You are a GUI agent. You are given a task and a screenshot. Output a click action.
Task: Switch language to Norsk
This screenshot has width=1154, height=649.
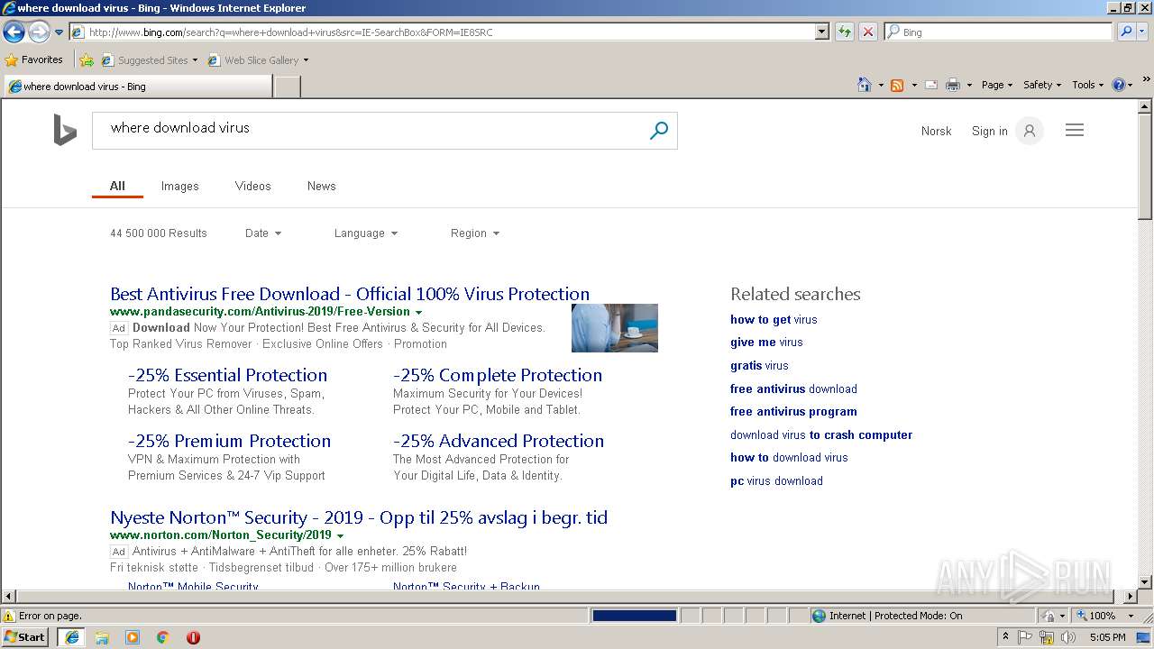tap(936, 131)
